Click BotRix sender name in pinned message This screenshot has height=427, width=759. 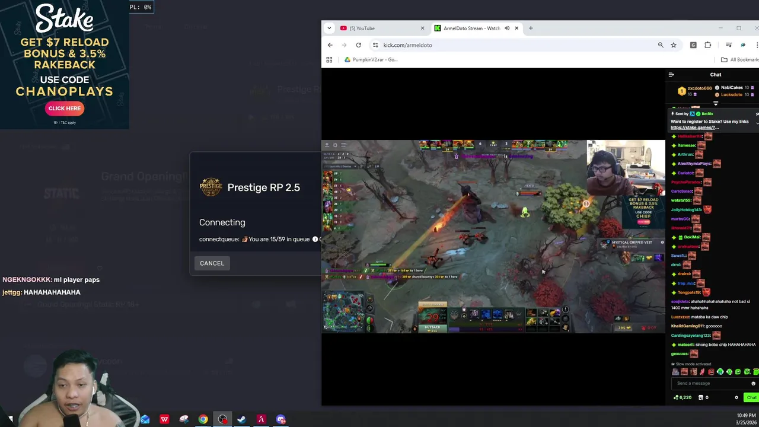coord(707,114)
